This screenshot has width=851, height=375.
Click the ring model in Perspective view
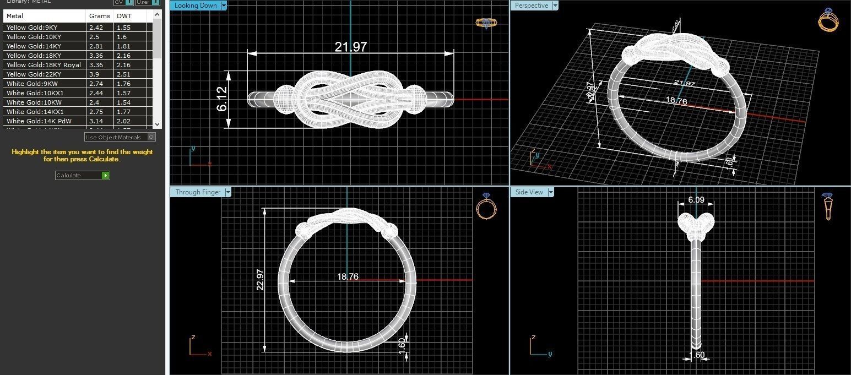coord(679,96)
